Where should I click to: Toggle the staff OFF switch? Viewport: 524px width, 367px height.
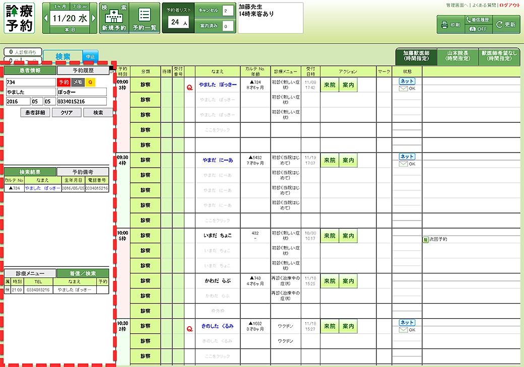click(478, 29)
